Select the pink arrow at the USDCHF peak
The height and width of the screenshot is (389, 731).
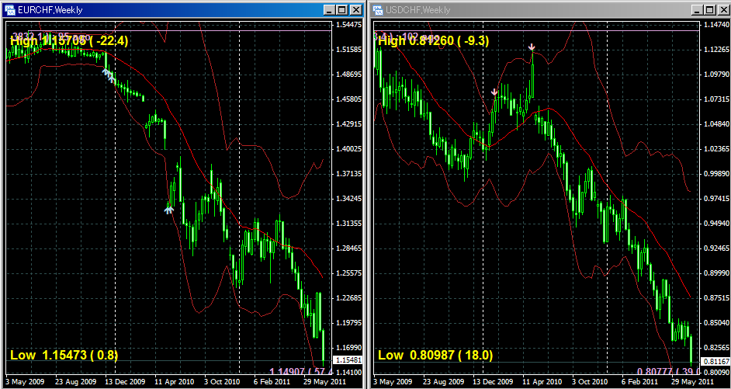coord(532,48)
